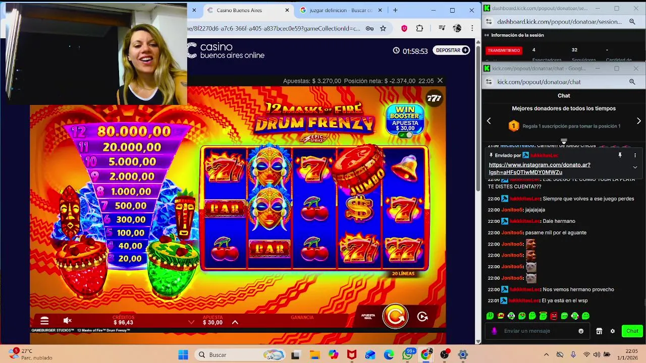Spin the slot reels with the round button

395,316
